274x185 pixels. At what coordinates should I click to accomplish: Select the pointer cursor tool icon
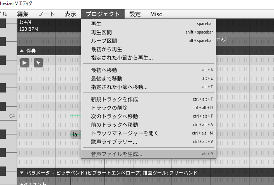pos(38,63)
